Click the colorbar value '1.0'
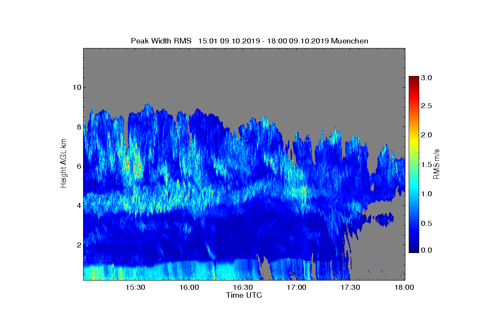The height and width of the screenshot is (334, 501). point(427,194)
